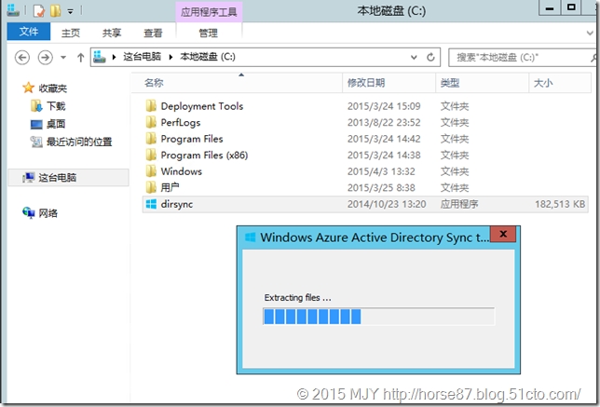Screen dimensions: 600x407
Task: Click the Program Files (x86) name text
Action: [x=204, y=156]
